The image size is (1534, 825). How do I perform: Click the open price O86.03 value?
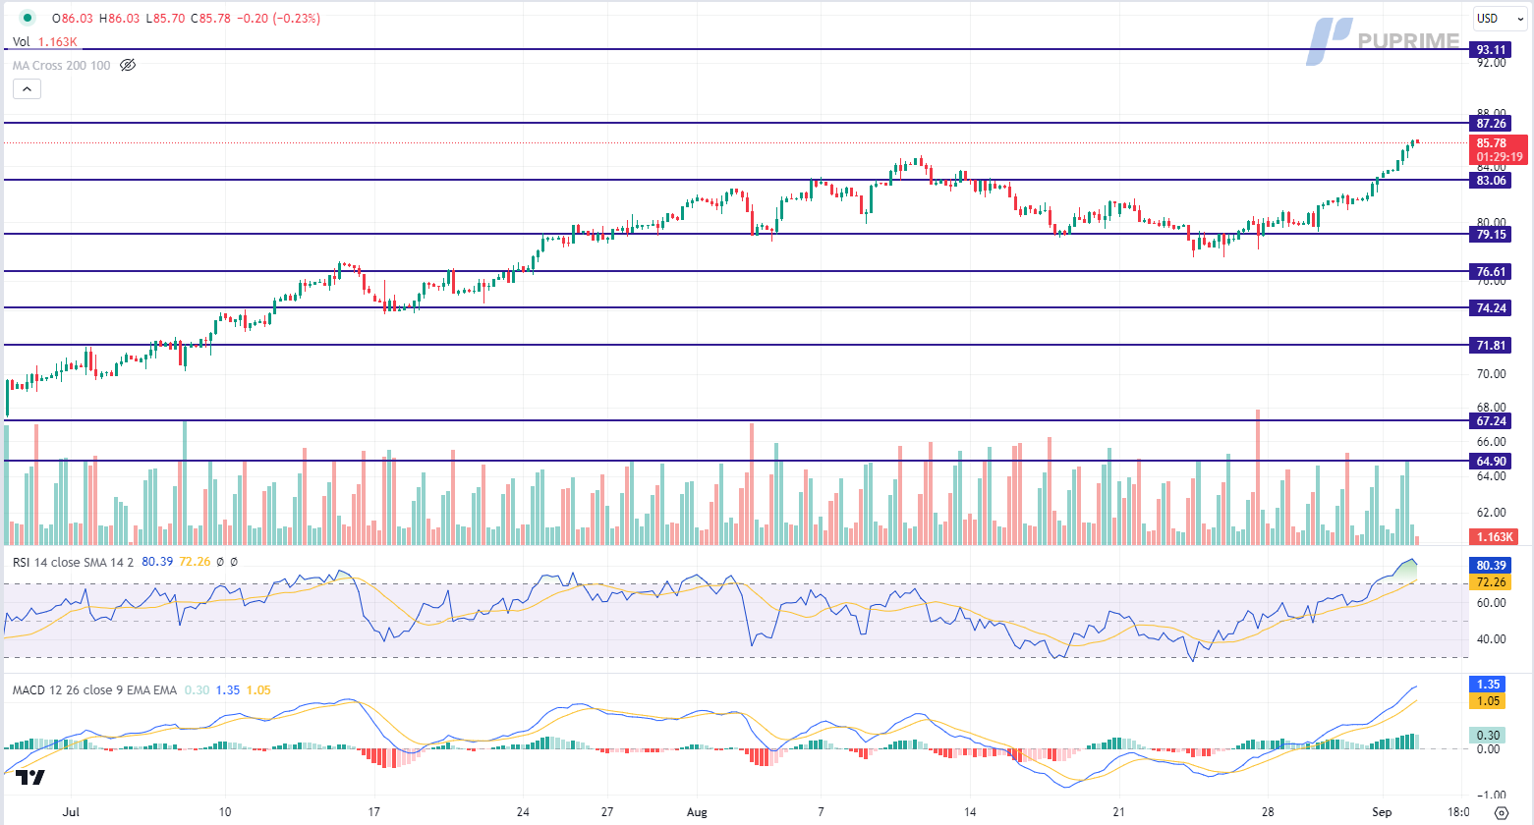[73, 19]
